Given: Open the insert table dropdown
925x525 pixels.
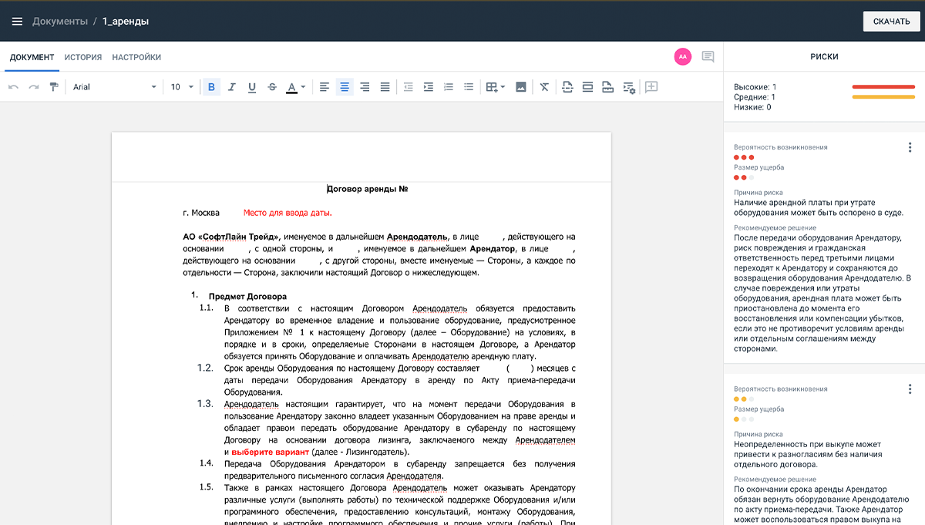Looking at the screenshot, I should [495, 87].
